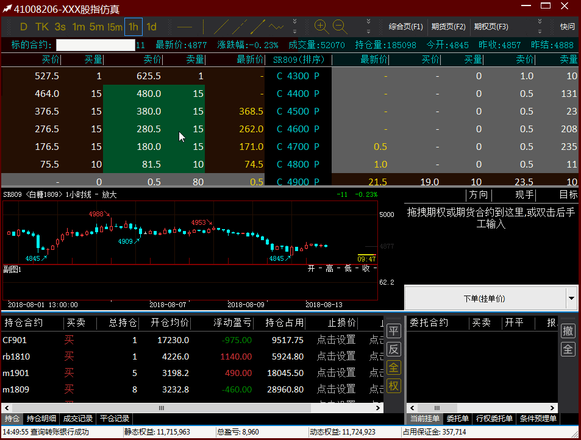Toggle the 5m chart period

point(96,27)
